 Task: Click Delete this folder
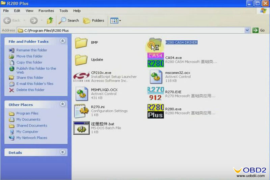(30, 90)
